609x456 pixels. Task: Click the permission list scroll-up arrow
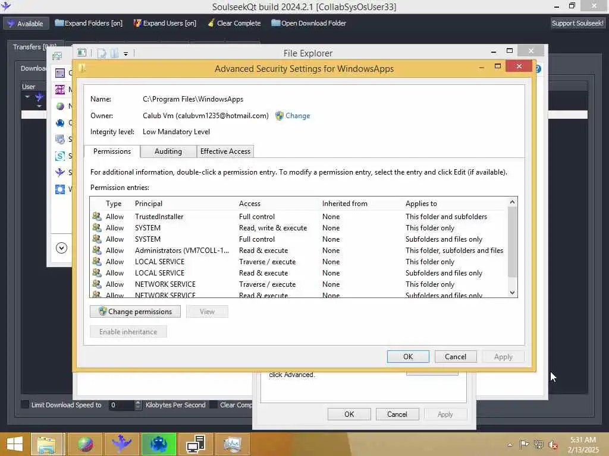pos(512,202)
